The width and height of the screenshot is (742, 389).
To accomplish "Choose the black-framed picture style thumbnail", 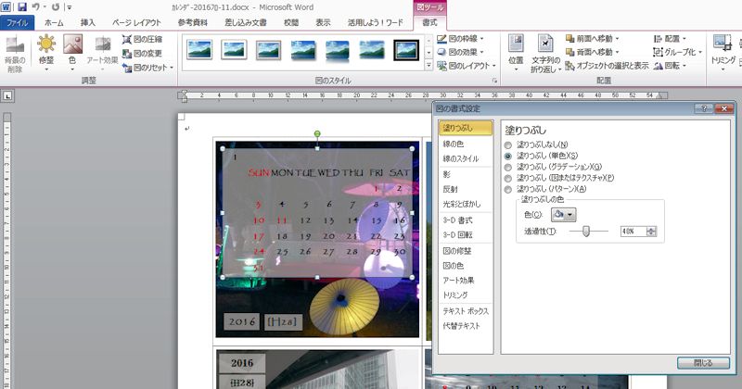I will [406, 49].
